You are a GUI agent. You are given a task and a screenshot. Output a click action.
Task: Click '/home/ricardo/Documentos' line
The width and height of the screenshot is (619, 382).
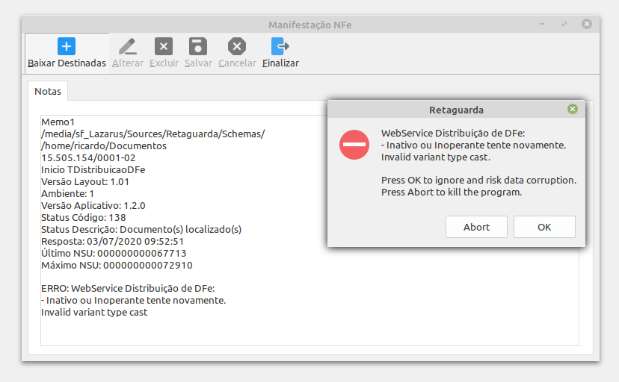[104, 146]
